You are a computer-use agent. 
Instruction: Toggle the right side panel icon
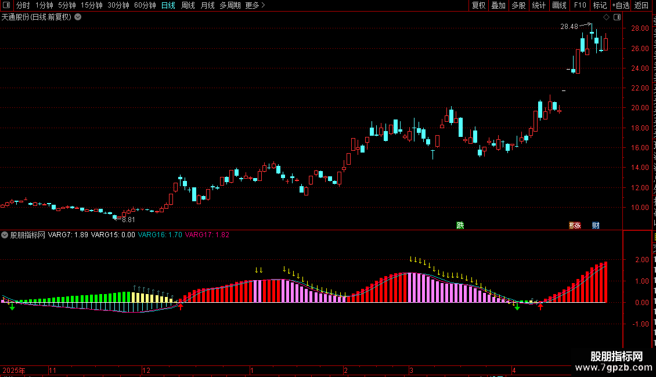click(x=617, y=17)
